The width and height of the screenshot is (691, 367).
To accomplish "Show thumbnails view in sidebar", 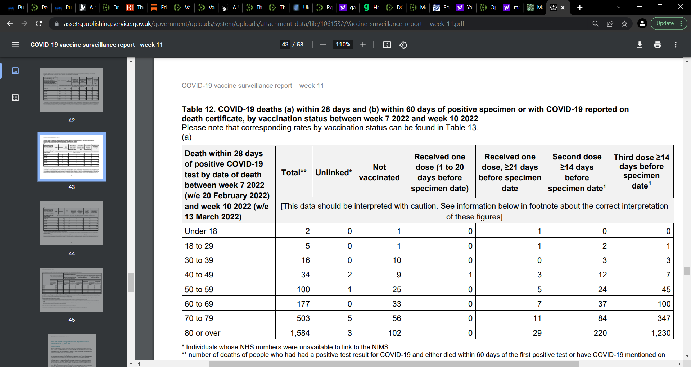I will [x=15, y=71].
